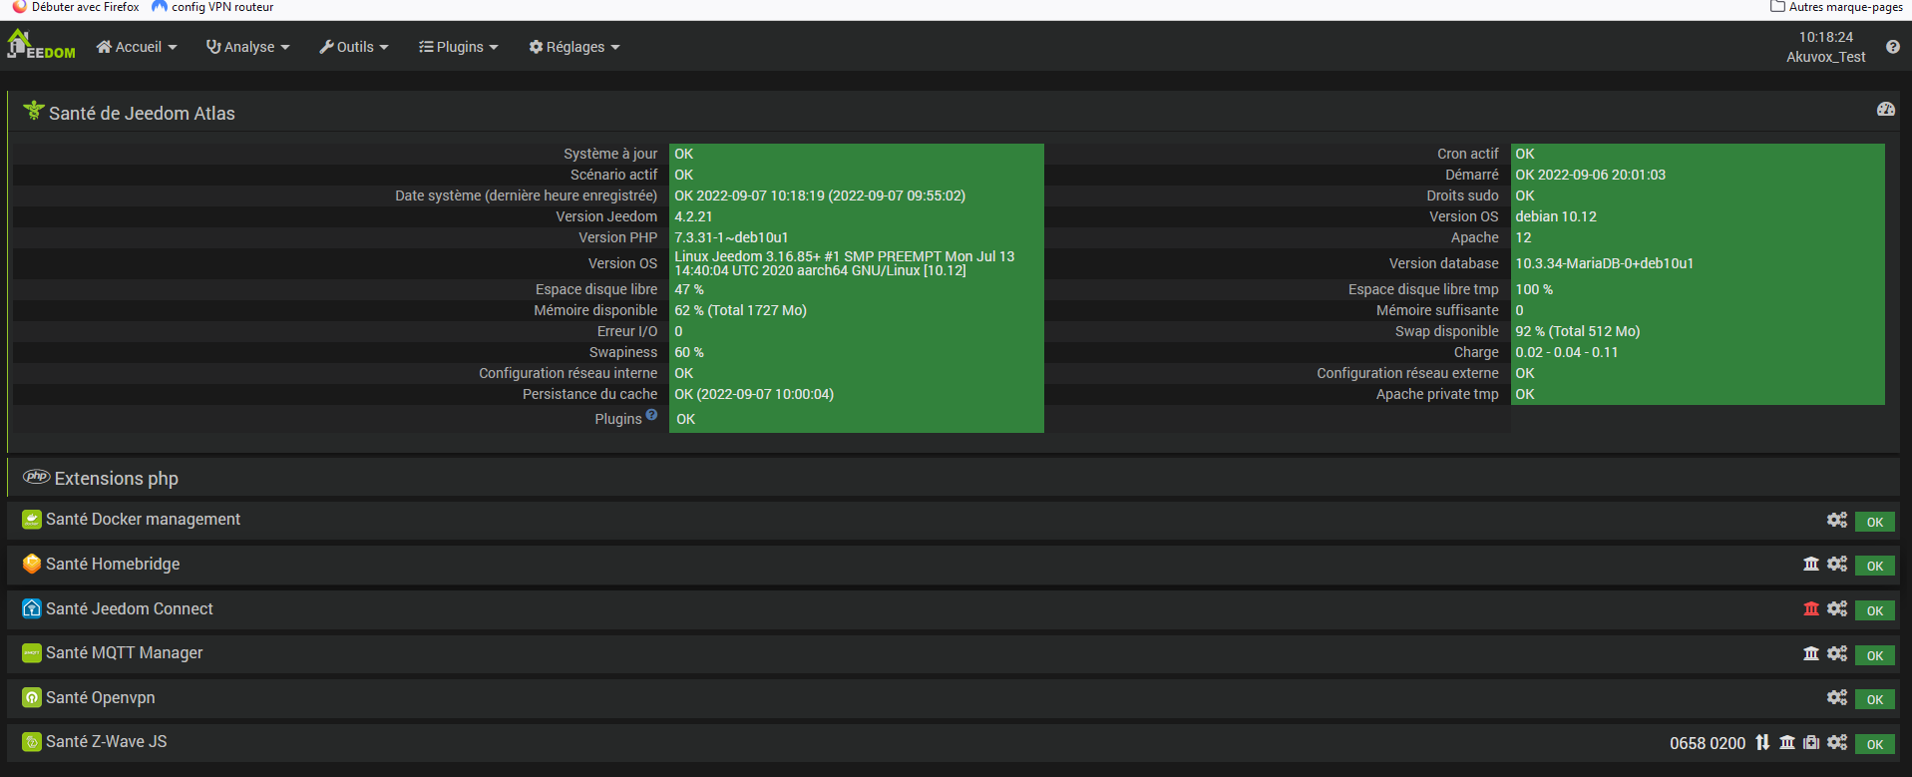Open the 'config VPN routeur' bookmark
Viewport: 1912px width, 777px height.
click(x=212, y=7)
